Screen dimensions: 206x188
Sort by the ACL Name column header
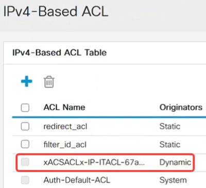pyautogui.click(x=64, y=108)
